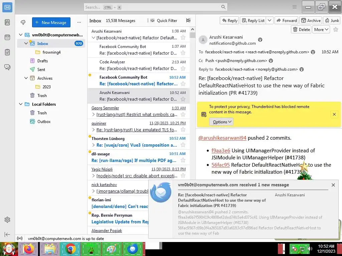Click the taskbar clock 10:52 AM
The width and height of the screenshot is (342, 256).
pos(326,246)
